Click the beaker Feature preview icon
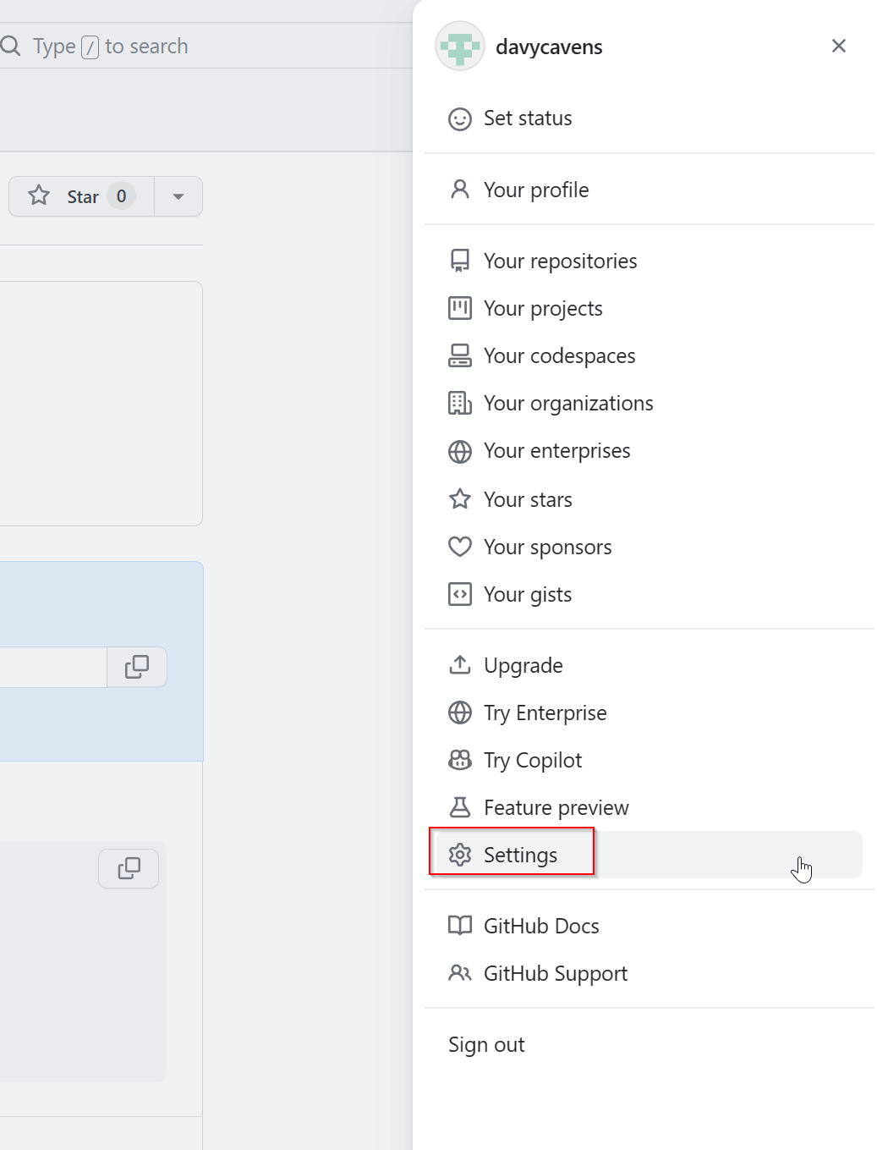The width and height of the screenshot is (877, 1150). click(x=460, y=807)
